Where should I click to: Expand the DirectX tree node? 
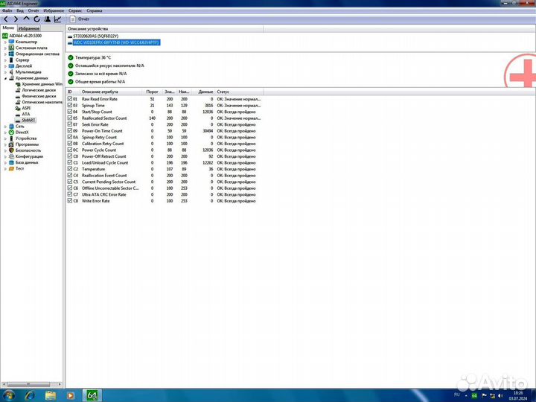pos(5,133)
